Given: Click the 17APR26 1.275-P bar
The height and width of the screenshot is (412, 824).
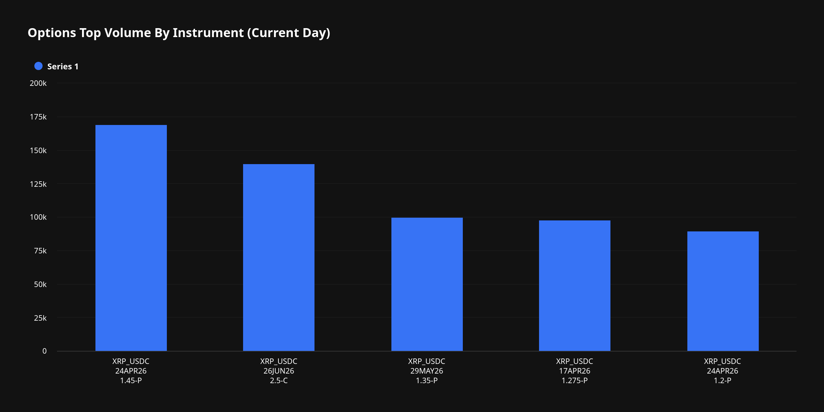Looking at the screenshot, I should [574, 286].
